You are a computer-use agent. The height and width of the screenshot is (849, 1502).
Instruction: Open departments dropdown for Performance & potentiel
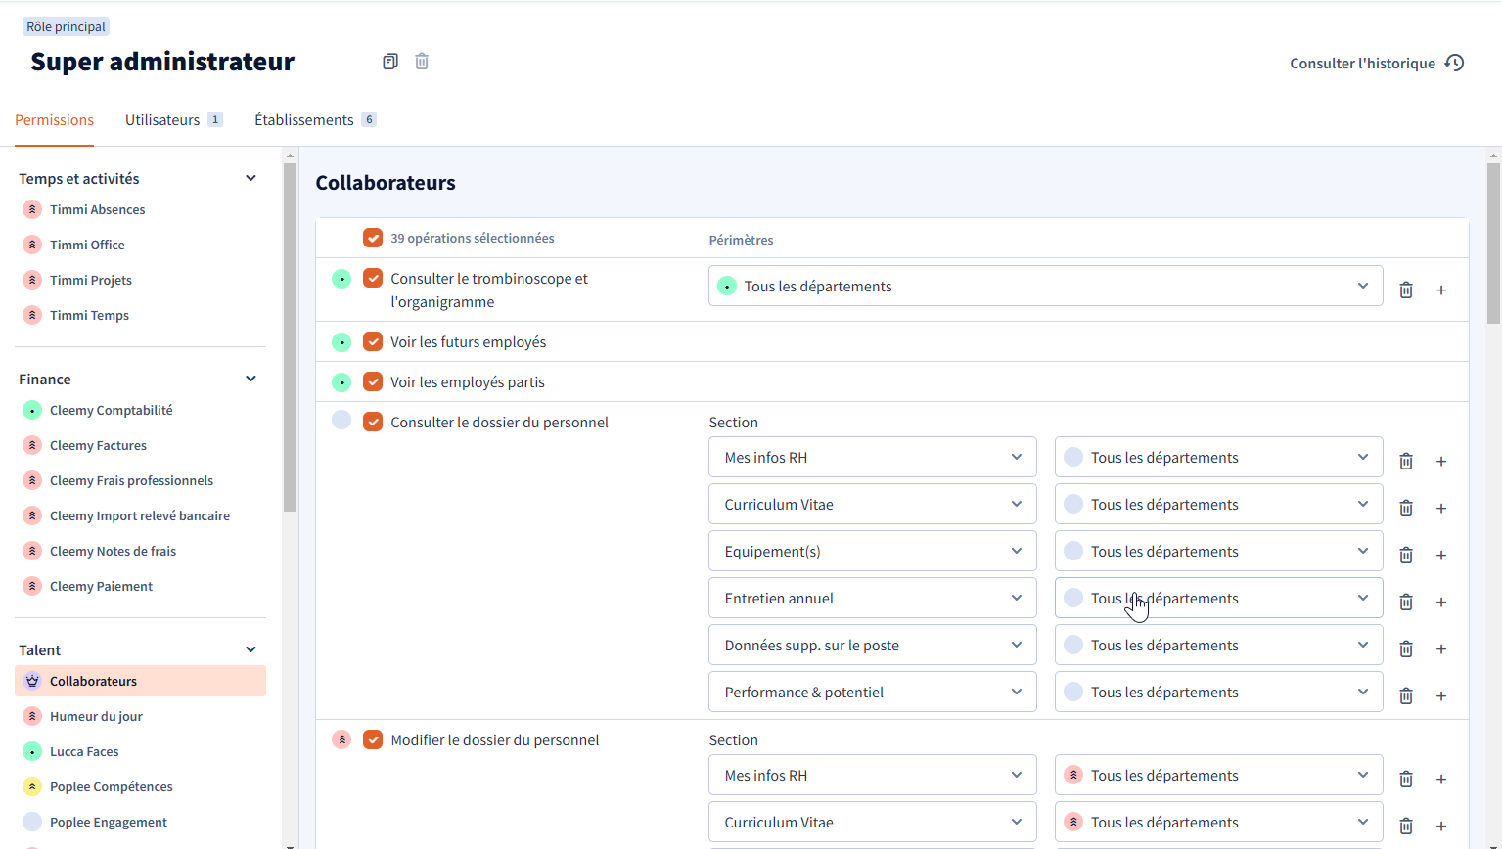click(1218, 692)
